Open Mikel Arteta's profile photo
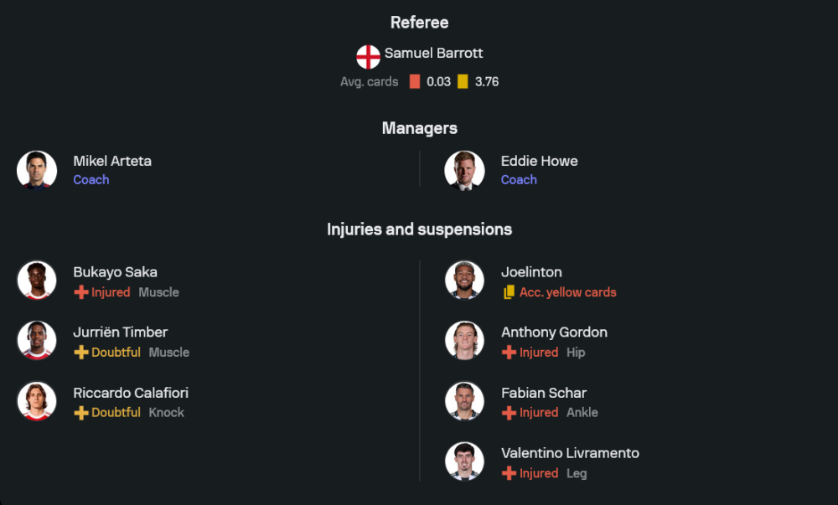 click(37, 170)
